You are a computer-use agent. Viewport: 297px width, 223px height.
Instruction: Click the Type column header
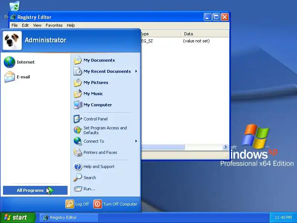161,34
